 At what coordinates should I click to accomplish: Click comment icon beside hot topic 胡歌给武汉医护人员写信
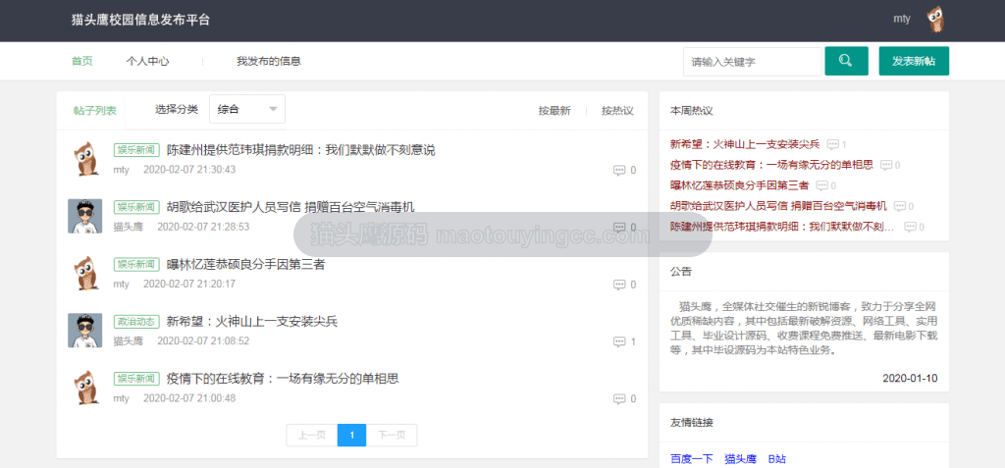coord(899,206)
